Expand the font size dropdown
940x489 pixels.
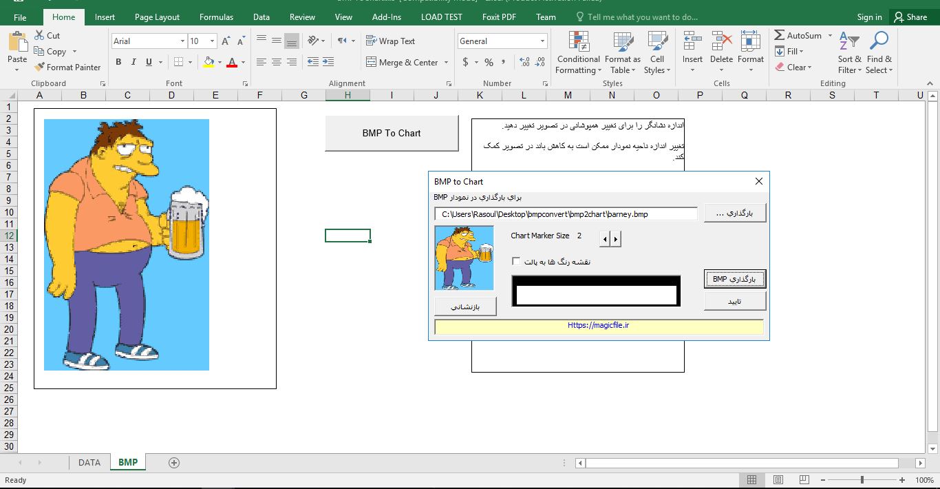coord(212,41)
